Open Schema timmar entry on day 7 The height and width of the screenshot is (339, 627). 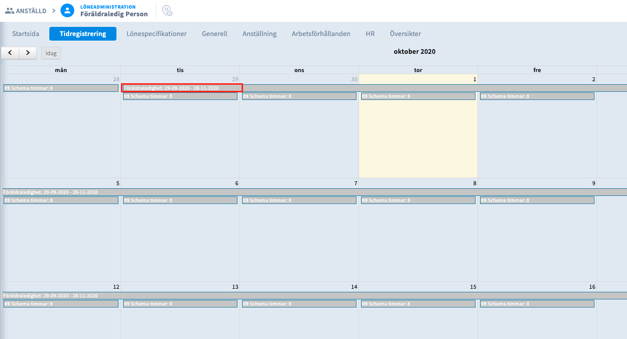[299, 200]
